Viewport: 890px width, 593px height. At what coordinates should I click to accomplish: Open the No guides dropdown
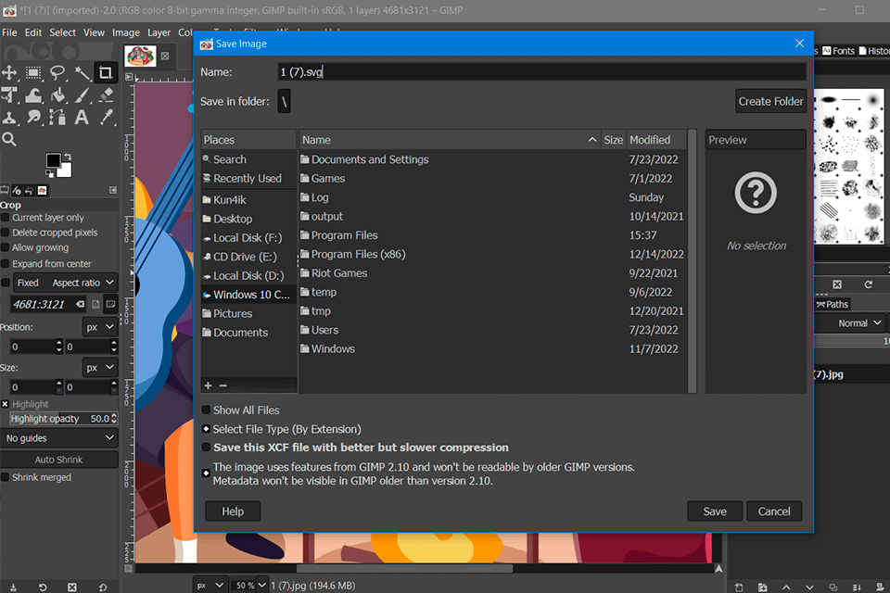point(59,438)
